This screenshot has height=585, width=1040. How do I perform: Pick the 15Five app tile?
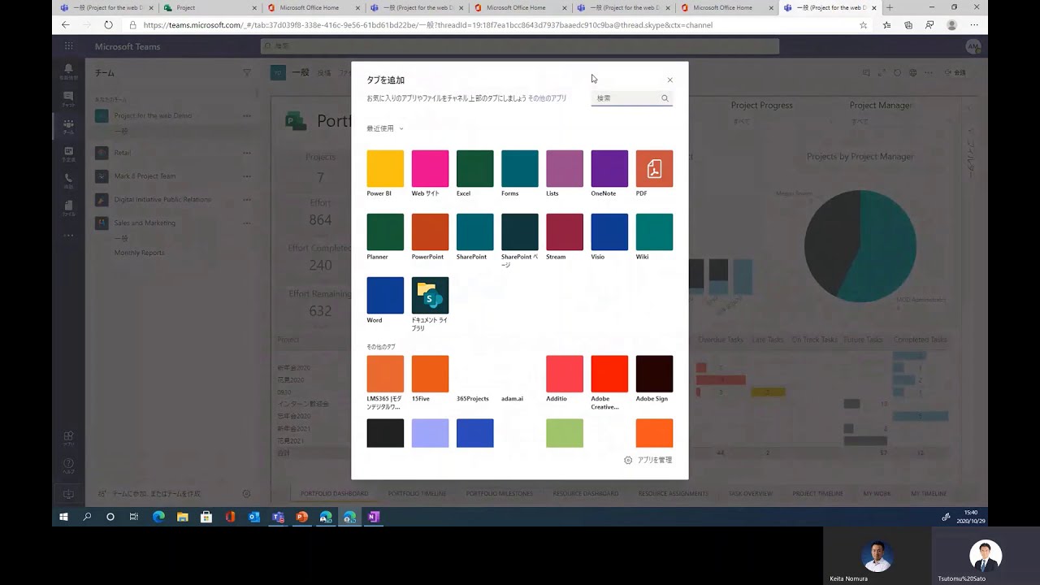coord(430,374)
